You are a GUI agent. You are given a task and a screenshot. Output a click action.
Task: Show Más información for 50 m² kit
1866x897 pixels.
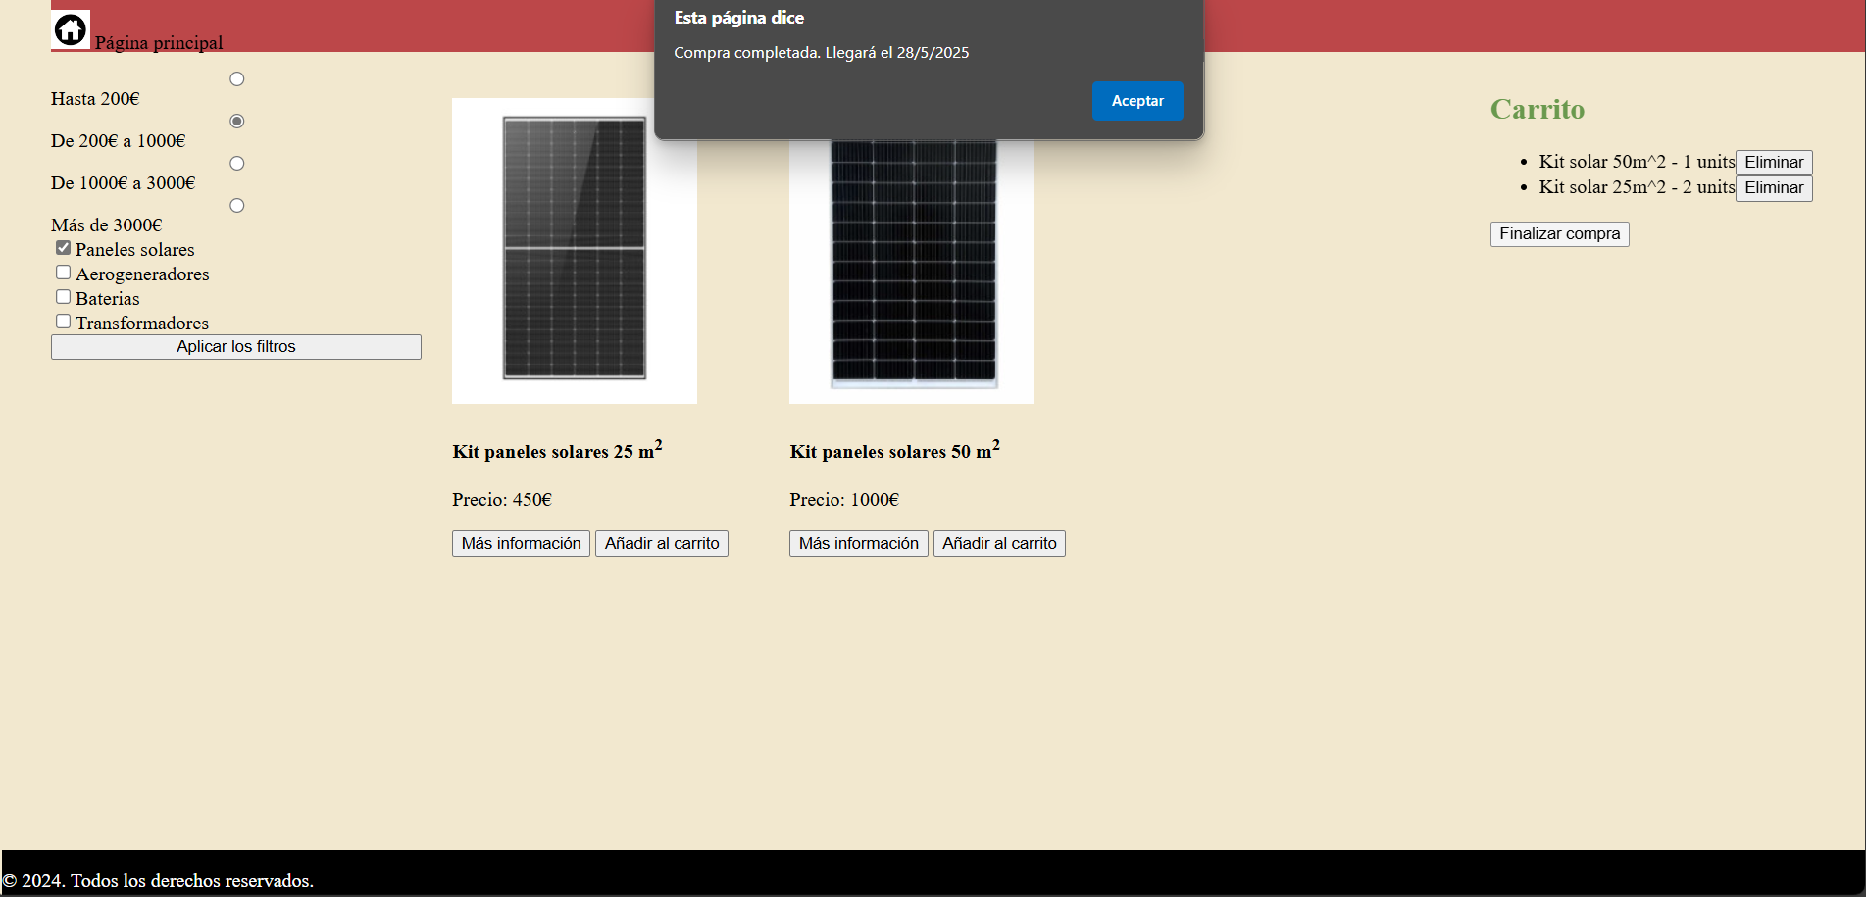click(858, 544)
